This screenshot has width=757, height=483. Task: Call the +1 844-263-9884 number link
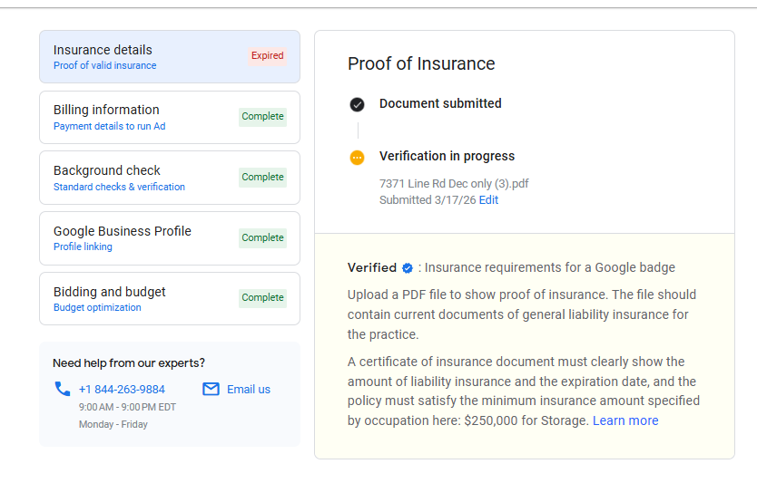(x=122, y=390)
